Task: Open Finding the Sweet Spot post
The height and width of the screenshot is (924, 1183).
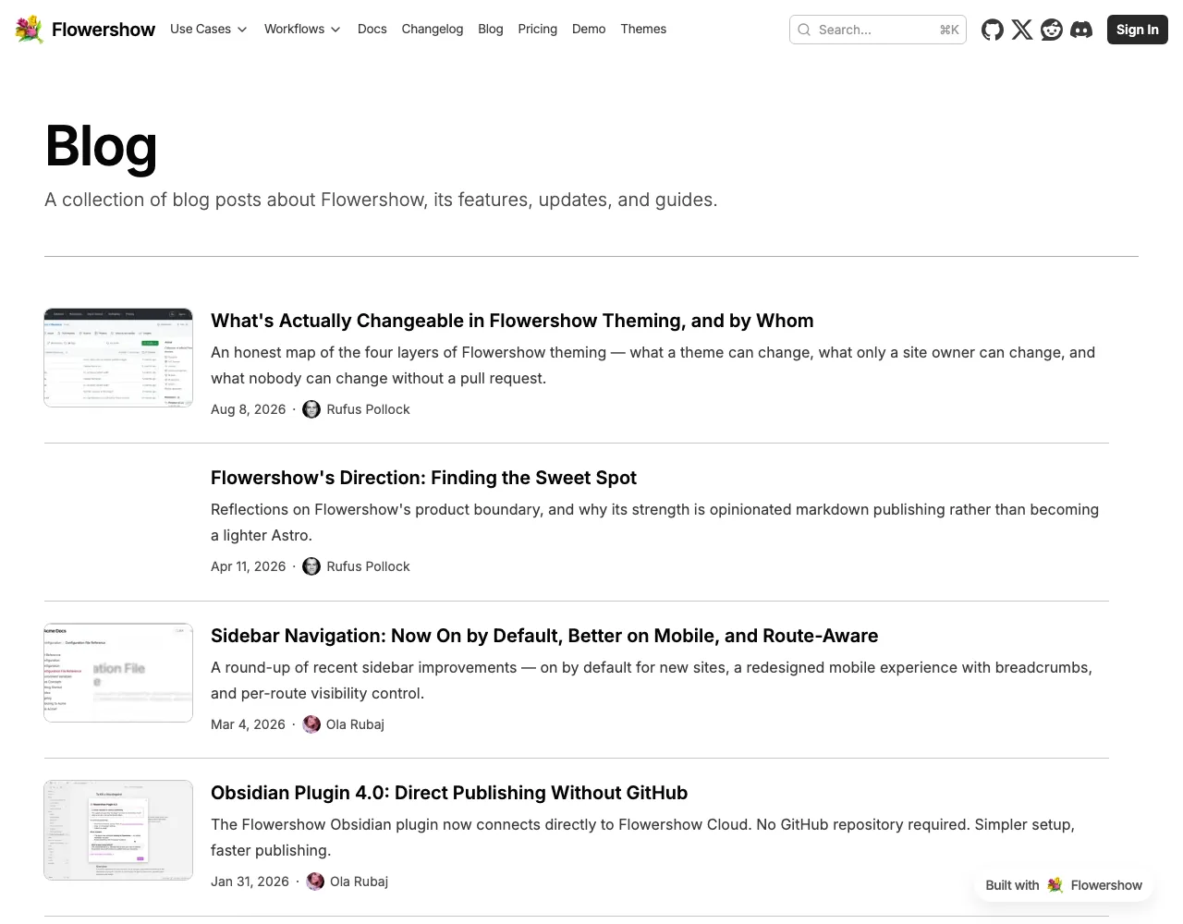Action: 423,478
